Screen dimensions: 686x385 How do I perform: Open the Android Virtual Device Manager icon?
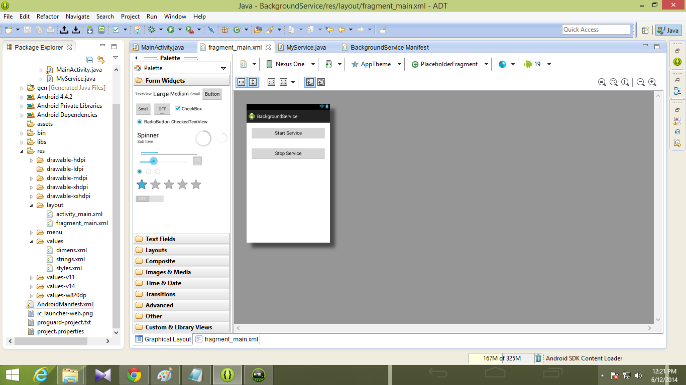[101, 30]
